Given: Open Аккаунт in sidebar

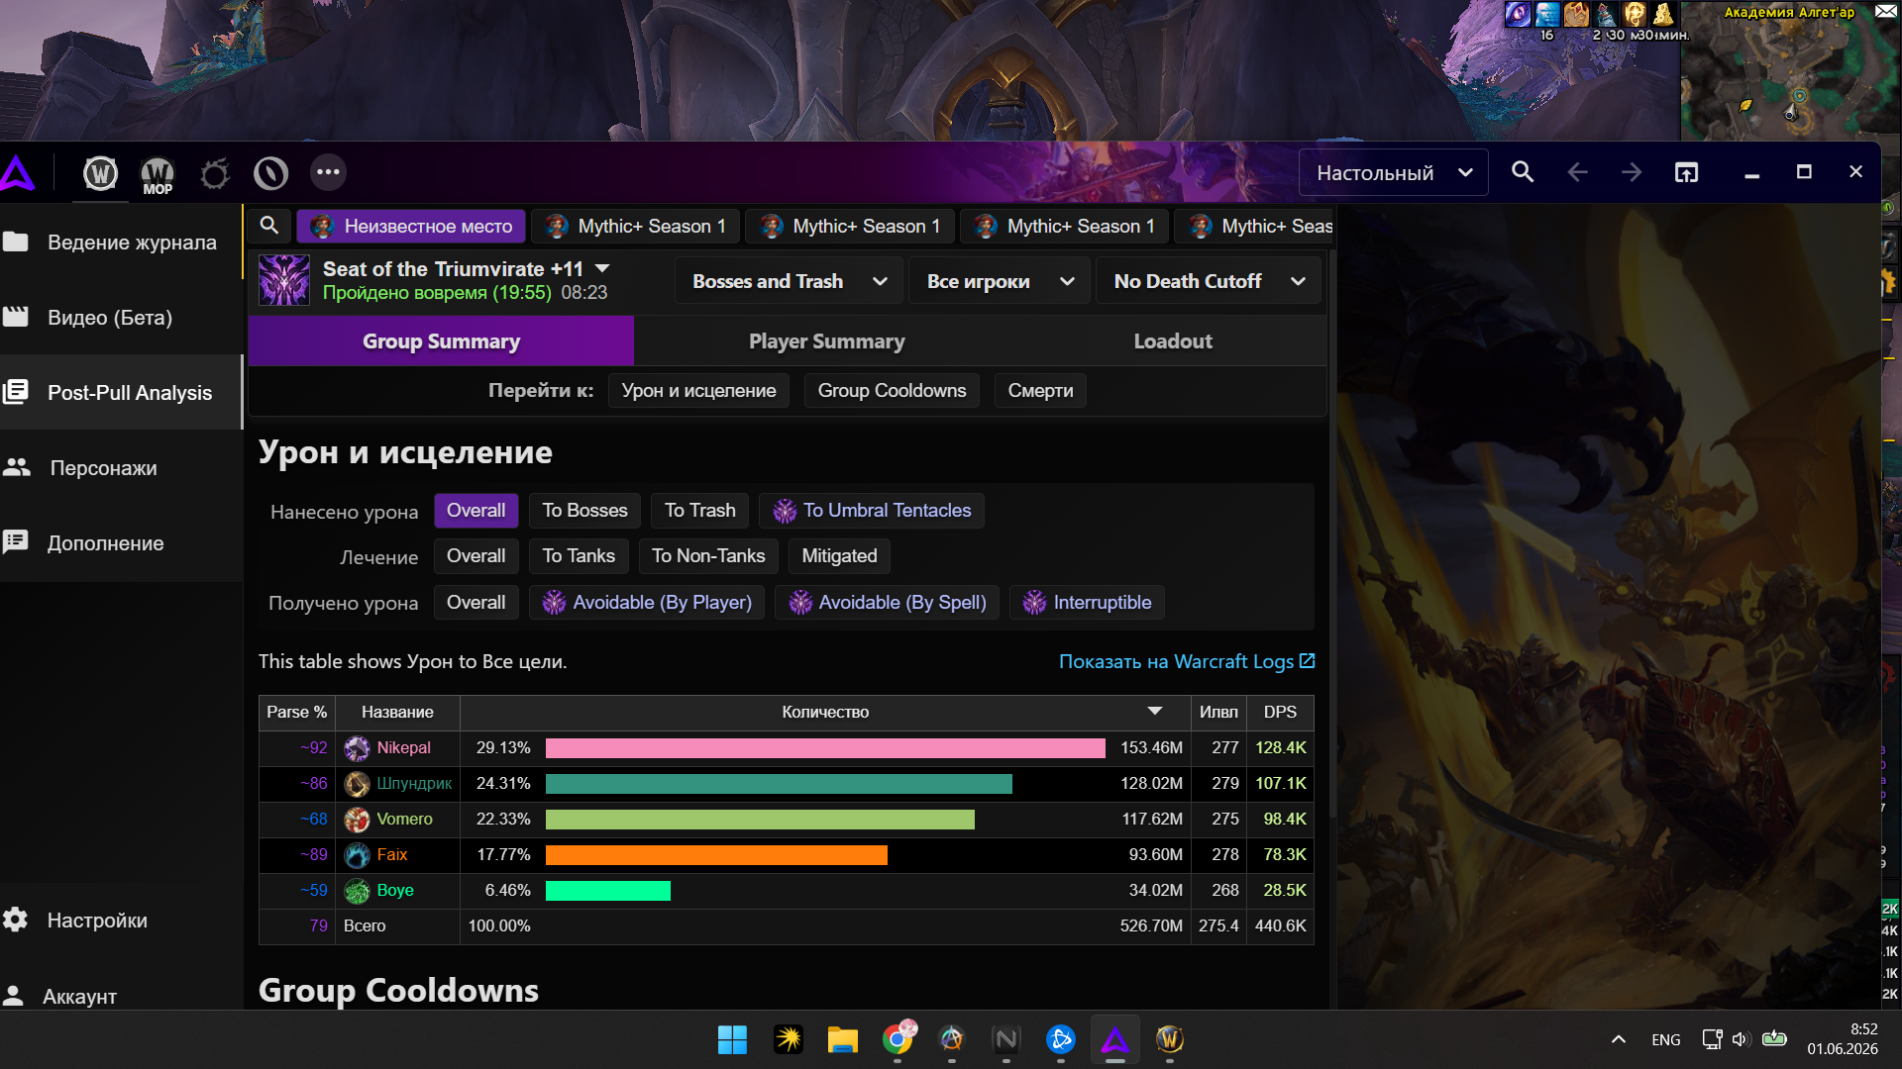Looking at the screenshot, I should coord(121,996).
